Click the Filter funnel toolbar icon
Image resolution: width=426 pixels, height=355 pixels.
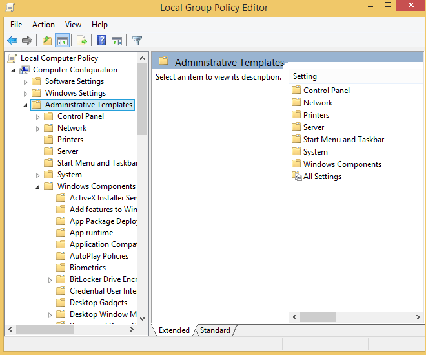point(137,41)
